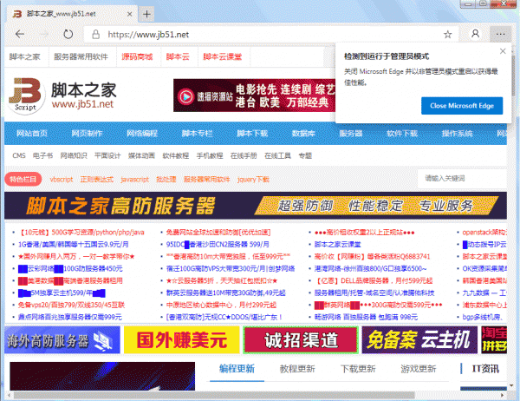Open the 软件教程 sub-navigation link
Viewport: 520px width, 401px height.
pyautogui.click(x=175, y=155)
